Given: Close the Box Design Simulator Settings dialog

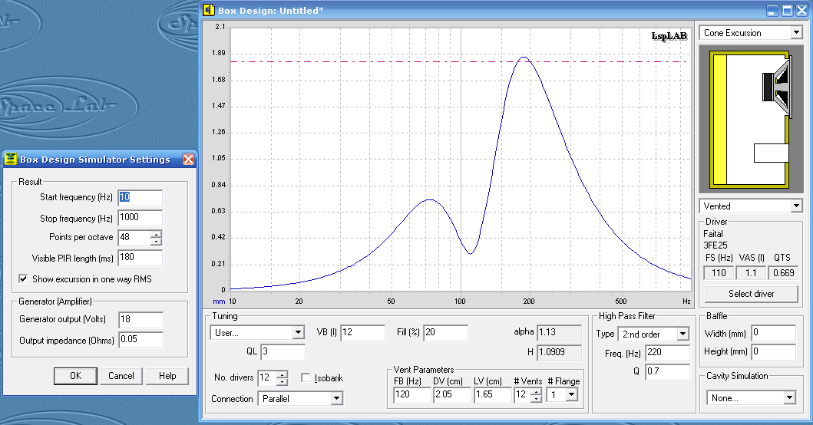Looking at the screenshot, I should click(x=188, y=160).
